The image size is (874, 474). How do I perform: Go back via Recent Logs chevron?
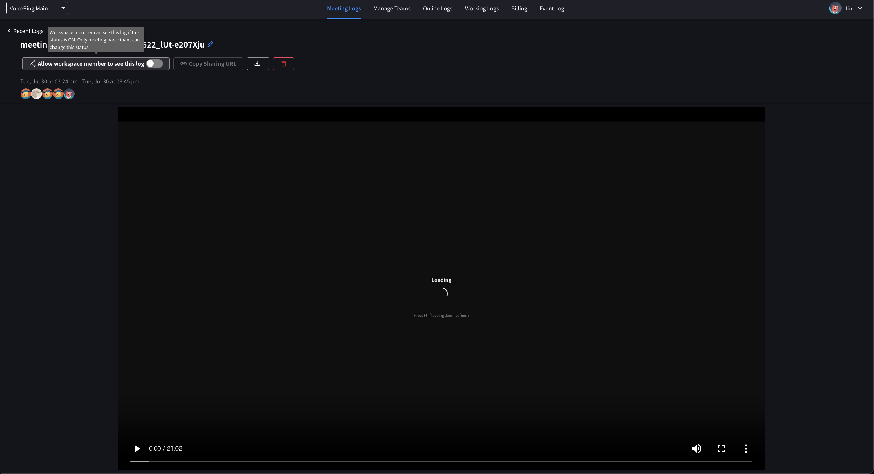click(9, 31)
